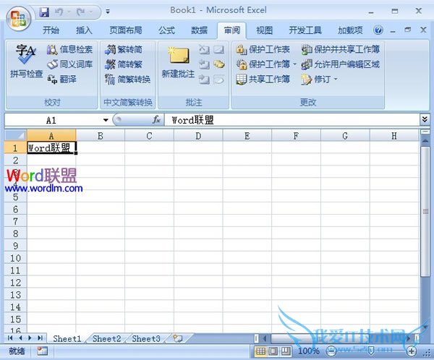The height and width of the screenshot is (360, 434).
Task: Open the 视图 tab
Action: point(264,30)
